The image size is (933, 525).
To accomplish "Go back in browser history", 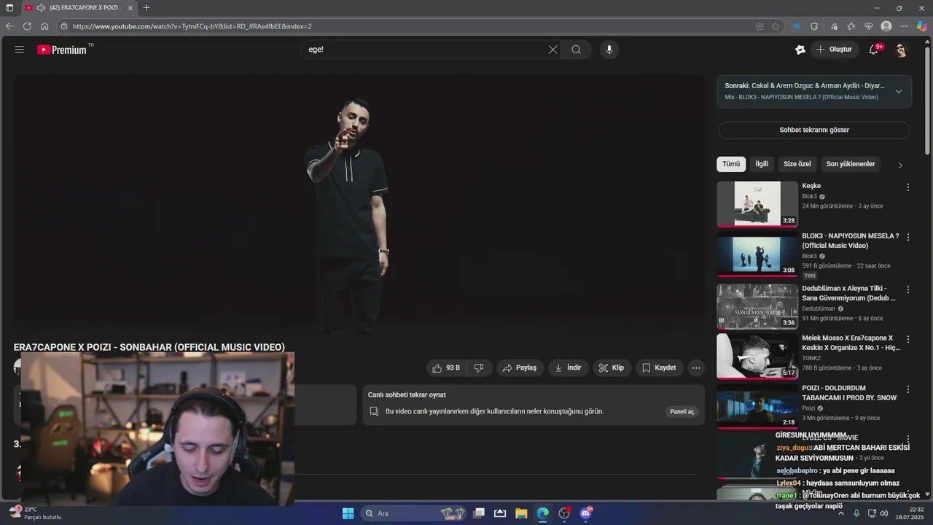I will click(9, 26).
